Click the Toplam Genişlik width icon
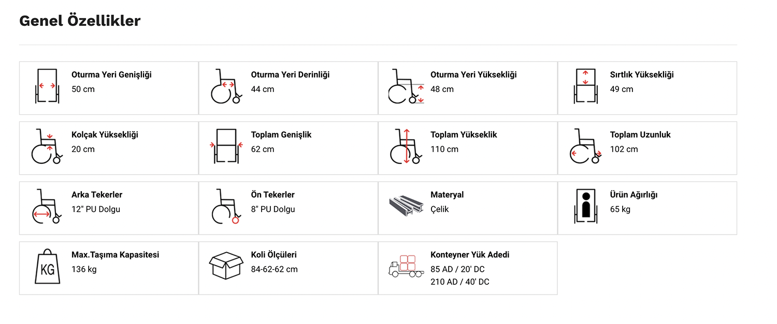 point(226,146)
